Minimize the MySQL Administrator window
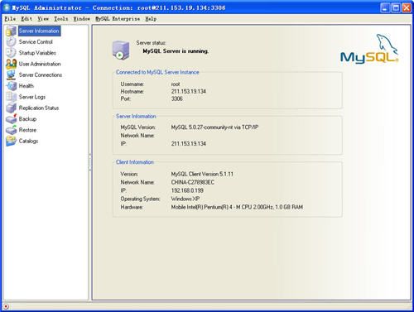This screenshot has width=414, height=312. point(385,7)
